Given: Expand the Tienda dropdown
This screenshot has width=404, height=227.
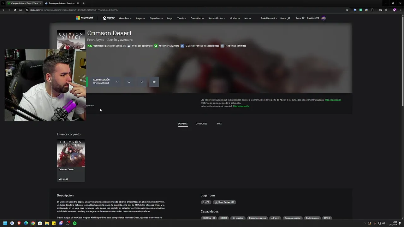Looking at the screenshot, I should click(x=181, y=18).
